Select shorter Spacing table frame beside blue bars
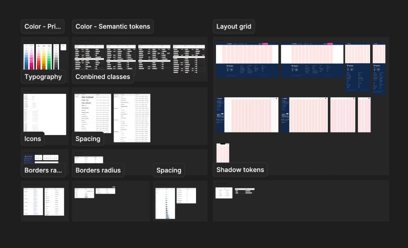408x248 pixels. (x=186, y=196)
